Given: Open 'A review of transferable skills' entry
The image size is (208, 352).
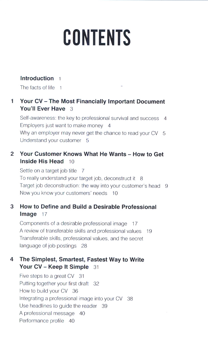Looking at the screenshot, I should [80, 231].
